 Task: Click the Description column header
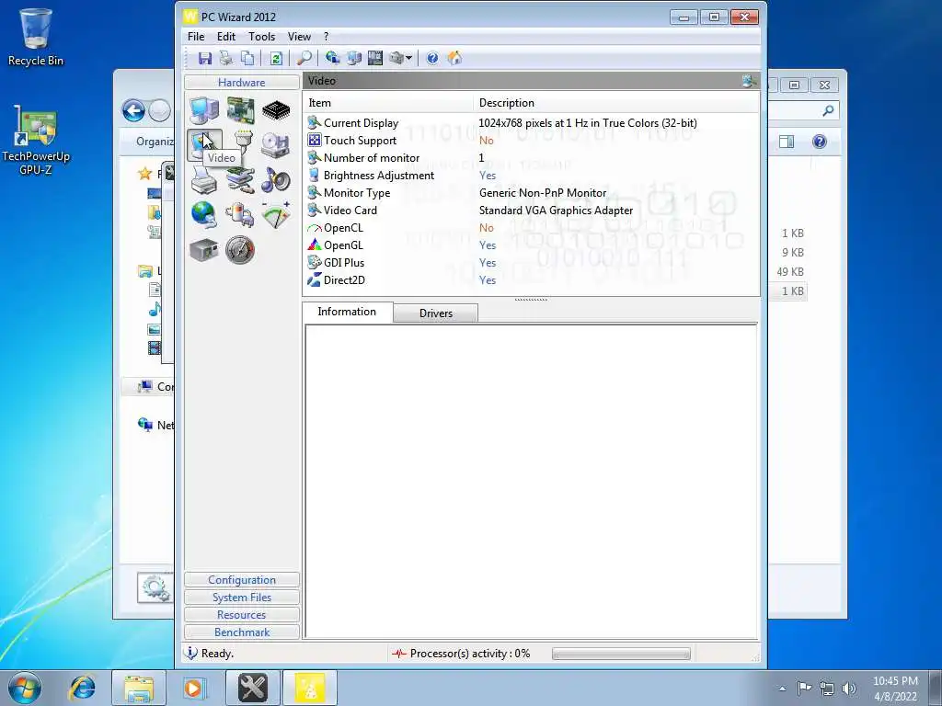(x=615, y=103)
